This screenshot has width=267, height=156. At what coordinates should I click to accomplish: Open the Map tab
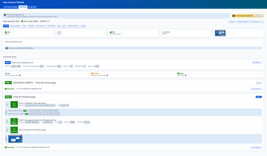click(x=59, y=26)
